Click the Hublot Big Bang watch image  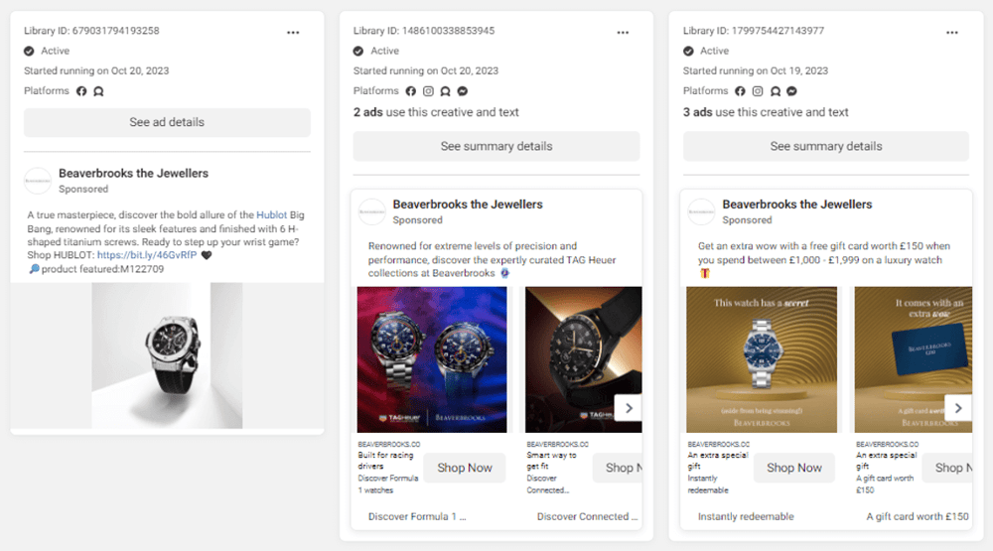pyautogui.click(x=167, y=355)
